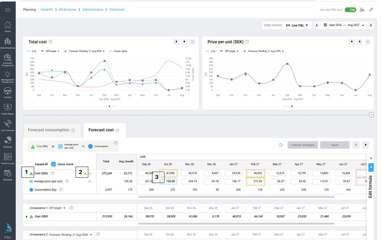Open the Schedule sidebar icon

(x=8, y=175)
